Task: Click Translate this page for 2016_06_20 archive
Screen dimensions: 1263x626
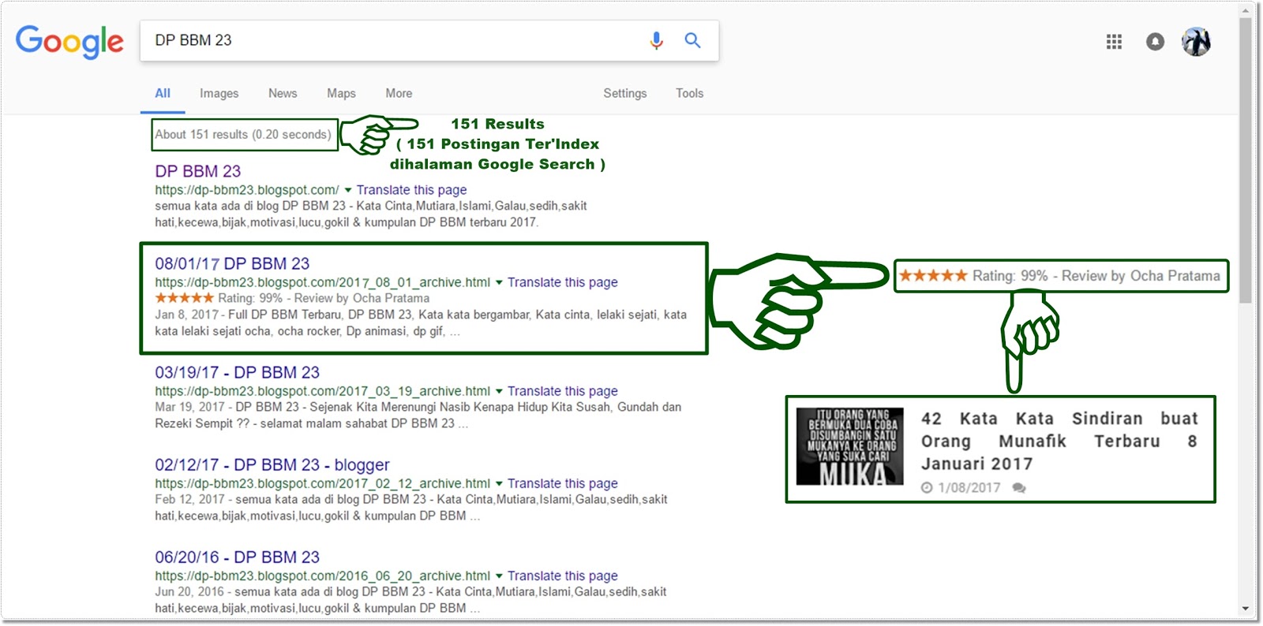Action: [563, 576]
